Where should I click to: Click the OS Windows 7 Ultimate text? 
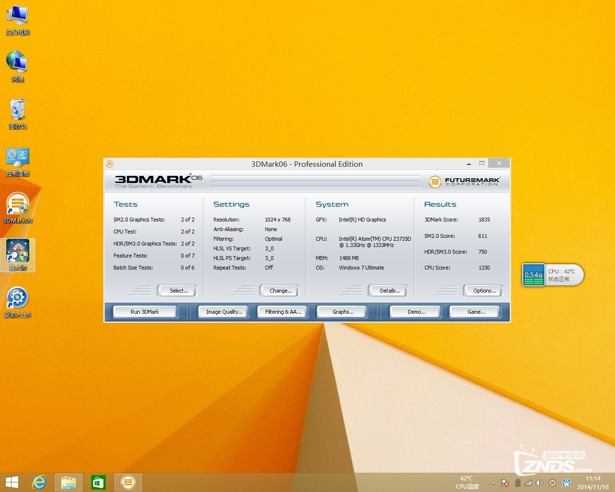[x=361, y=268]
